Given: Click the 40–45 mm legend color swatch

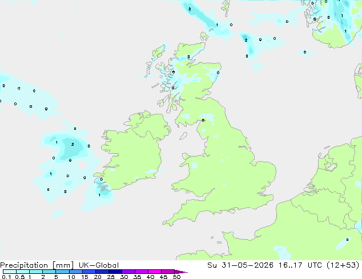Looking at the screenshot, I should 155,272.
